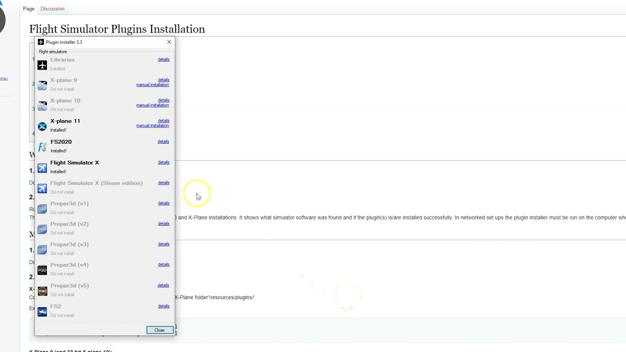The height and width of the screenshot is (352, 626).
Task: Click the Plugin installer title bar icon
Action: [41, 42]
